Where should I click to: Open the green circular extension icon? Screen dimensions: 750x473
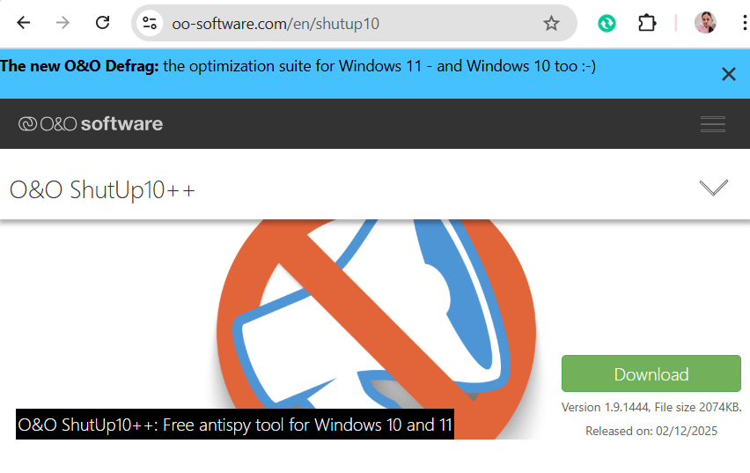click(607, 23)
